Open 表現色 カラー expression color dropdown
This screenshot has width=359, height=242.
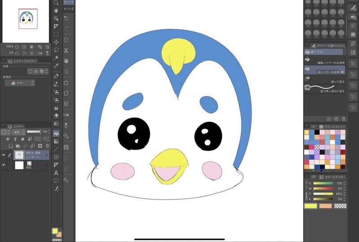click(x=20, y=83)
